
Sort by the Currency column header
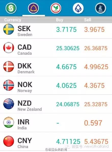coord(13,20)
